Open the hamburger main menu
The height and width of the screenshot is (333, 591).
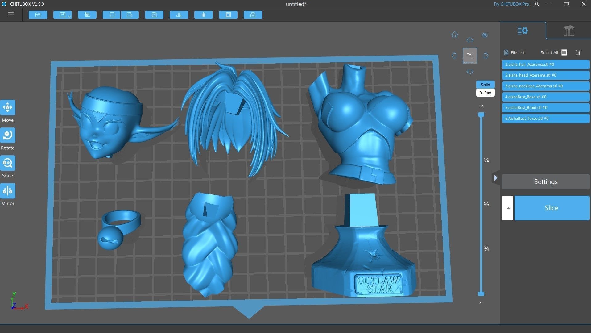tap(10, 15)
